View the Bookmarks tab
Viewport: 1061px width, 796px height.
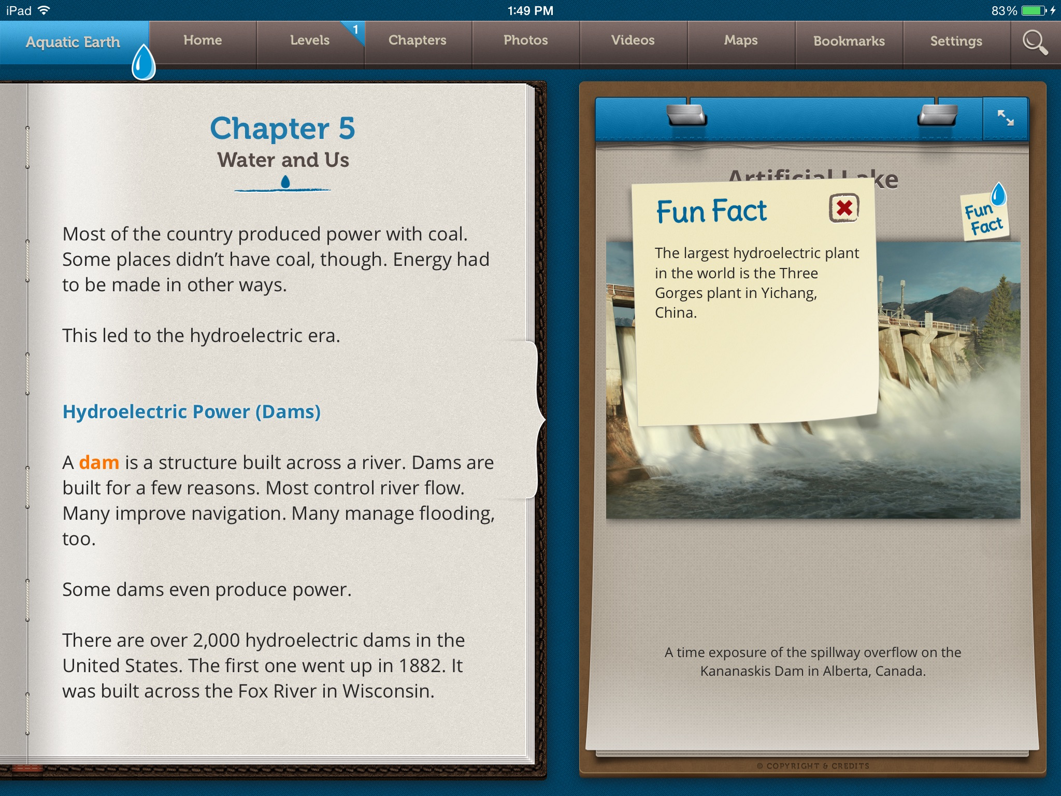(849, 41)
